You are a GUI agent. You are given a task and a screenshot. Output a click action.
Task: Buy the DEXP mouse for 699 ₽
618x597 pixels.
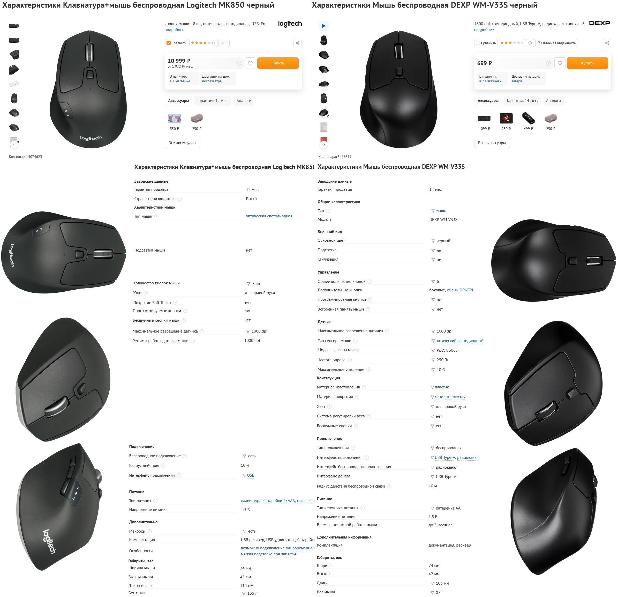(x=587, y=63)
